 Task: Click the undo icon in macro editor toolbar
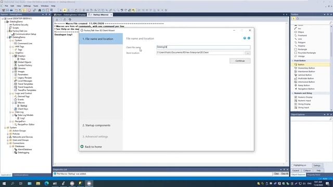point(70,20)
